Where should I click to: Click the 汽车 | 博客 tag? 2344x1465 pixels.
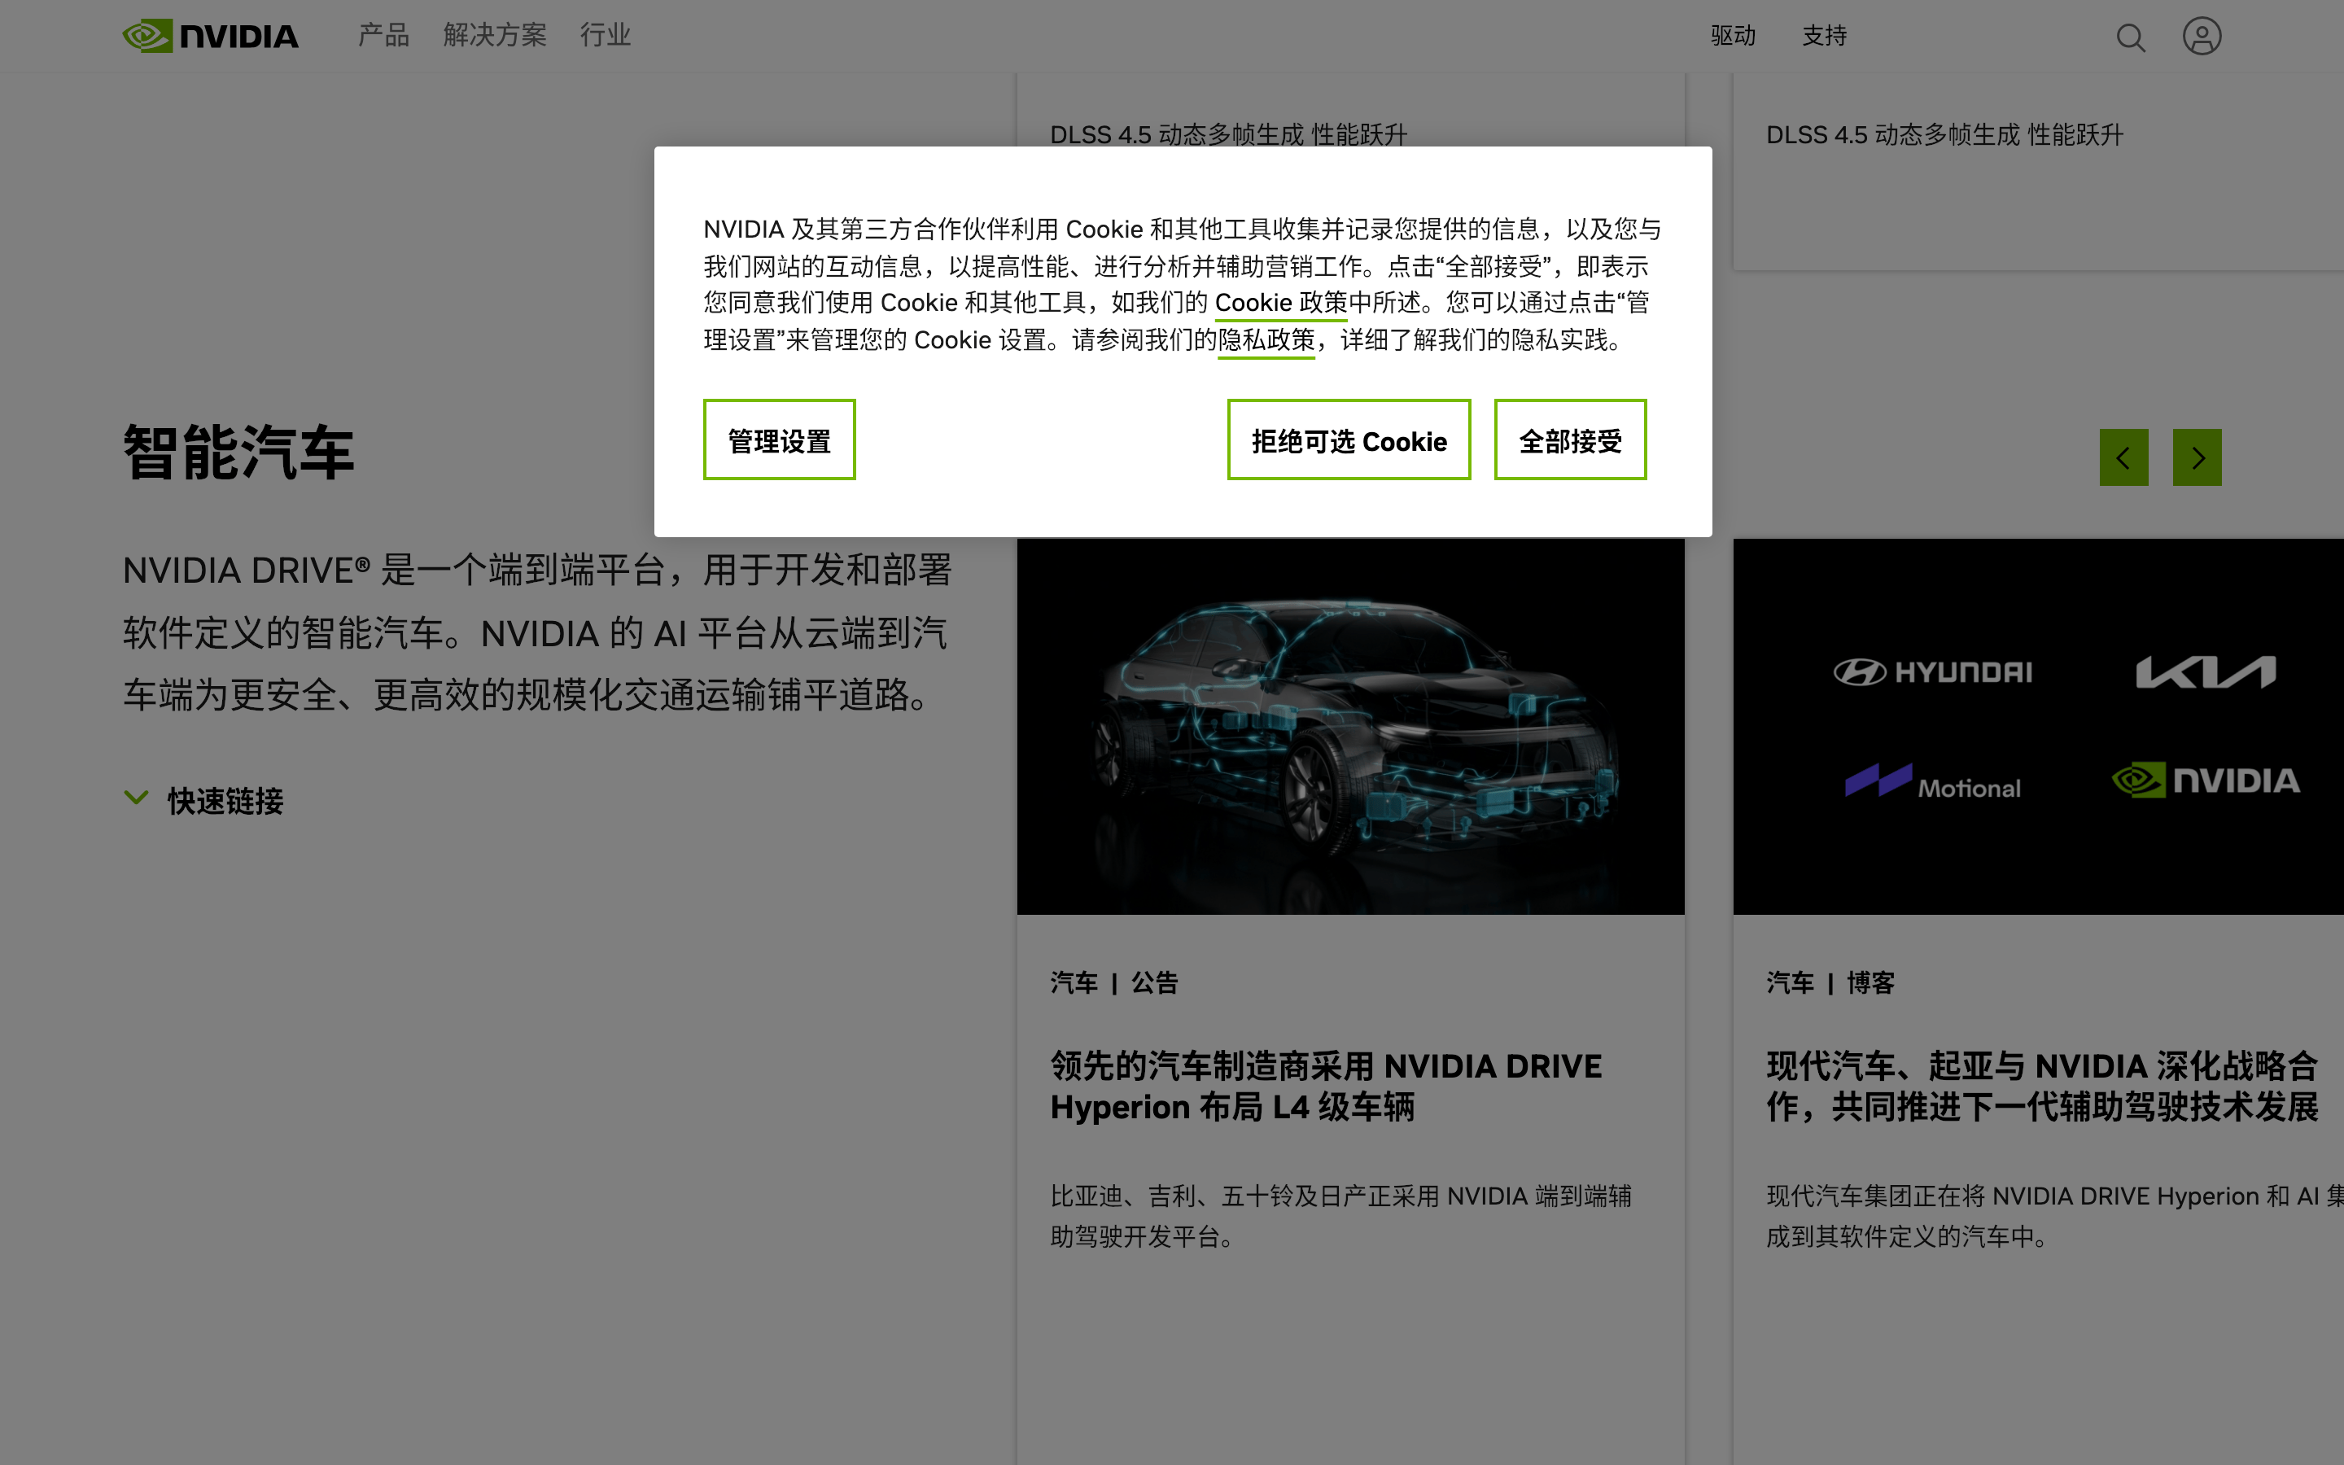point(1830,982)
